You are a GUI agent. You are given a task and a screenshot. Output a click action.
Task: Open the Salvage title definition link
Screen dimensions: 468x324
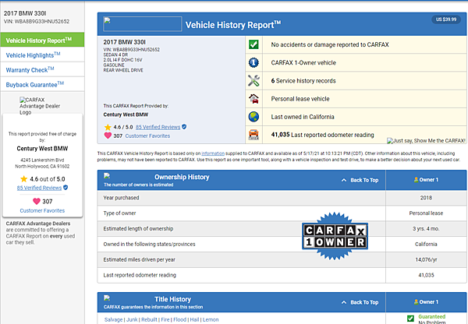click(x=113, y=319)
